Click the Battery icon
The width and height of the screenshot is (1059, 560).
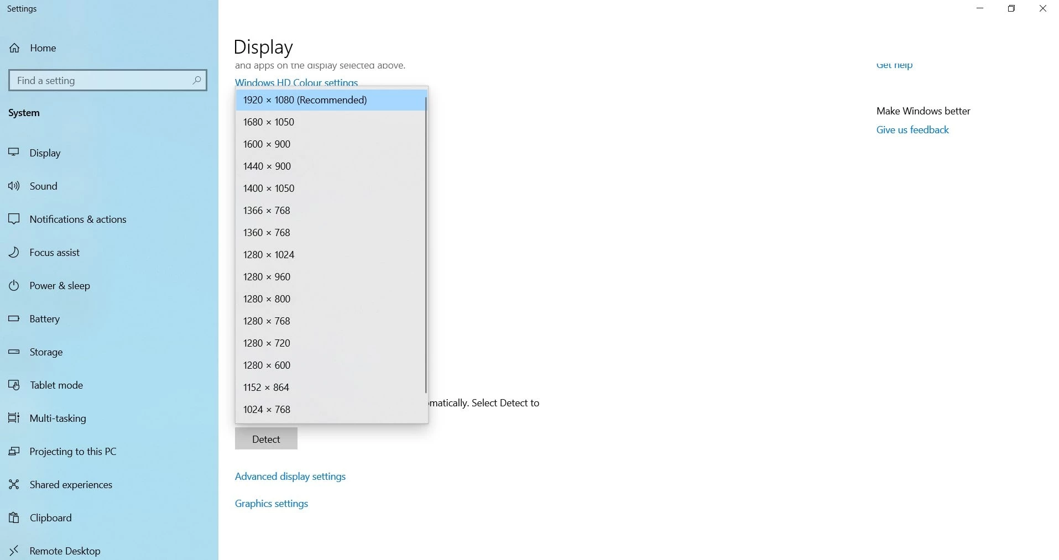click(14, 318)
